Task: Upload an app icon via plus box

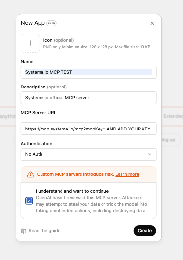Action: [30, 43]
